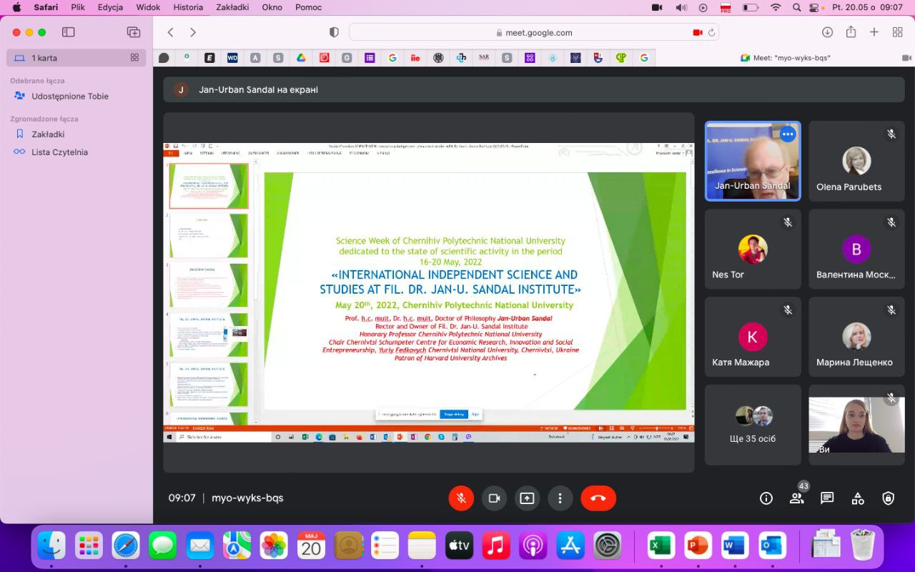Open the Historia menu
This screenshot has width=915, height=572.
(188, 7)
